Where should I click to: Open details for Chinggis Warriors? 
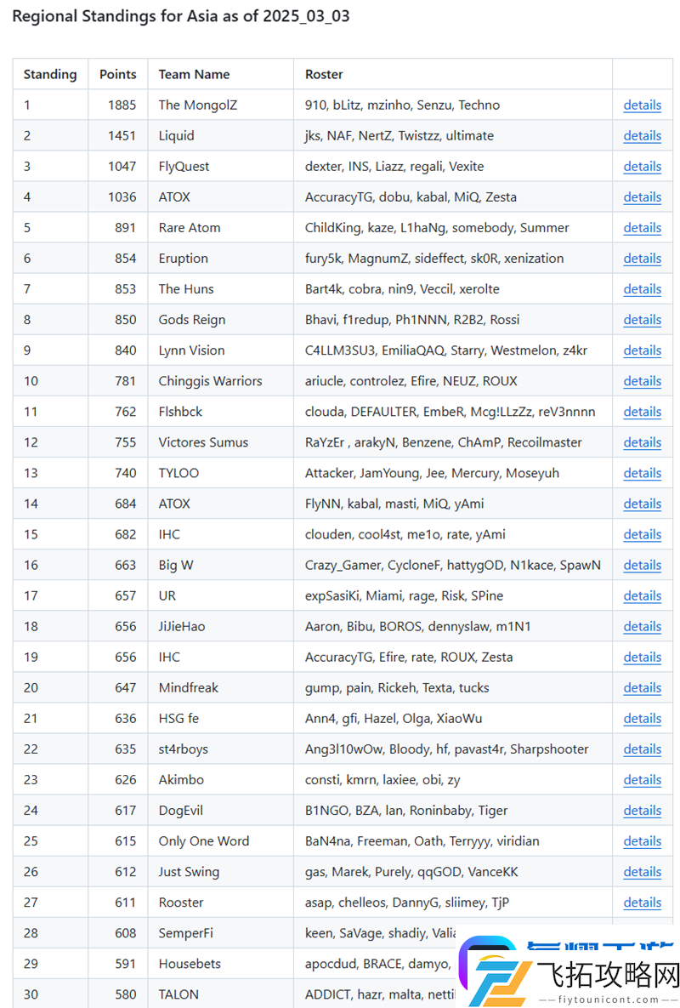coord(642,381)
